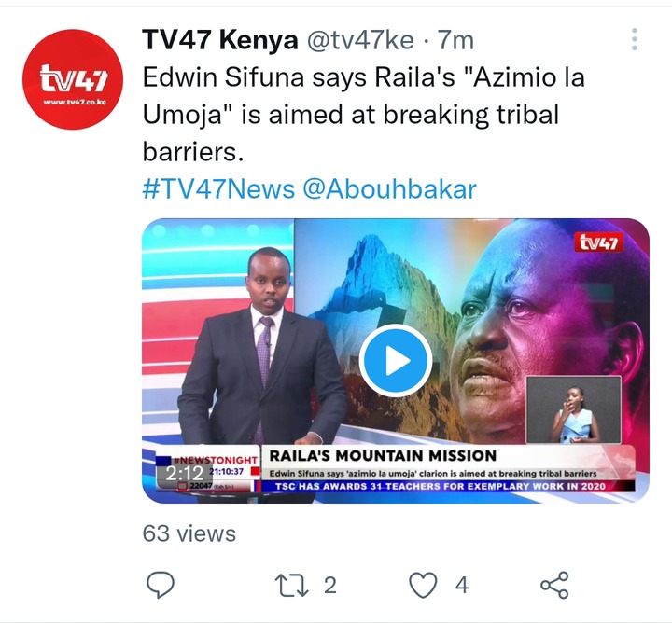The width and height of the screenshot is (672, 623).
Task: Click the news anchor in the video thumbnail
Action: tap(262, 347)
